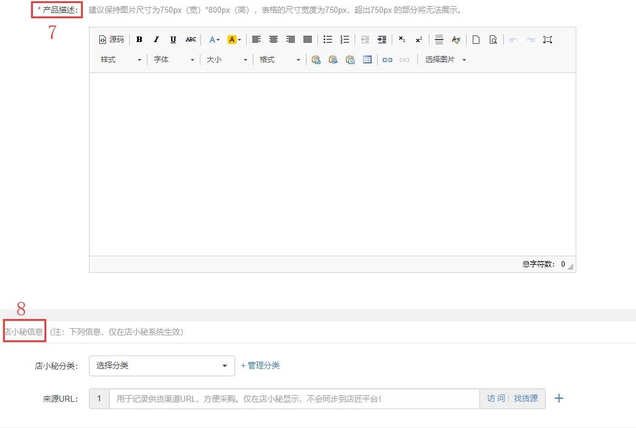Toggle bold formatting in the editor
Screen dimensions: 636x428
(x=139, y=40)
